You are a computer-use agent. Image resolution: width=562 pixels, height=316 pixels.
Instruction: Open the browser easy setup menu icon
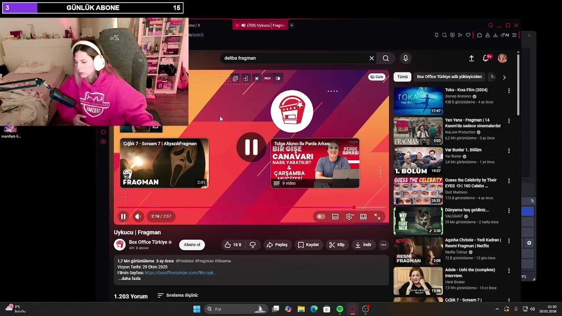click(x=514, y=35)
